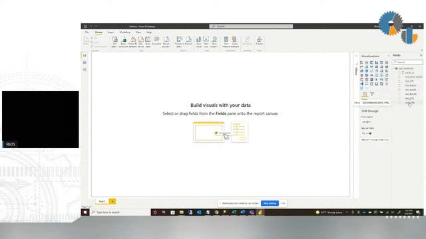Click the Dataverse ribbon icon
426x239 pixels.
(x=156, y=40)
